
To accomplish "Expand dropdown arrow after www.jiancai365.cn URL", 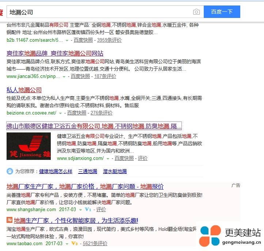I will tap(64, 77).
